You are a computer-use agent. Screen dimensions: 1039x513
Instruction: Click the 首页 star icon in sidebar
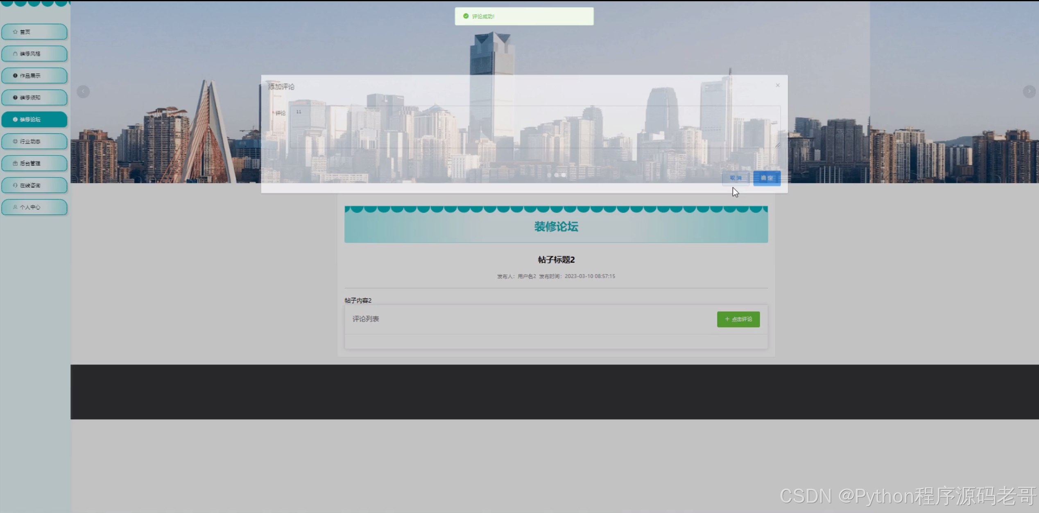pos(15,32)
